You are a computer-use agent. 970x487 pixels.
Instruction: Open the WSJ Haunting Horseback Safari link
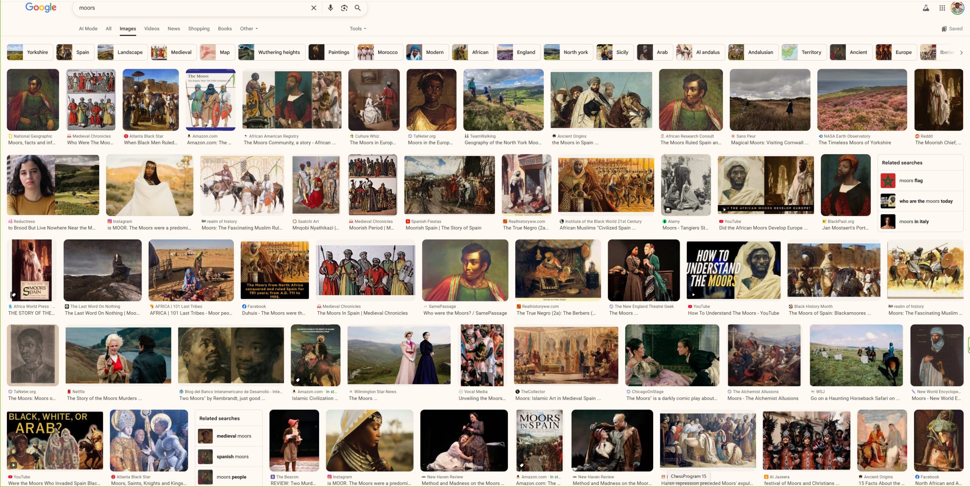[x=855, y=398]
